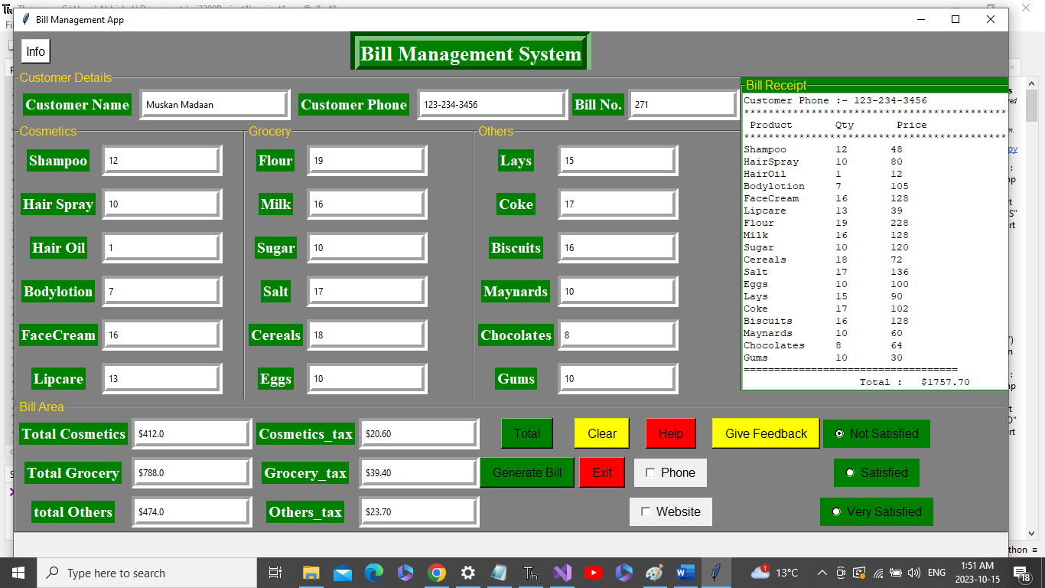Viewport: 1045px width, 588px height.
Task: Click the yellow Clear button
Action: tap(602, 433)
